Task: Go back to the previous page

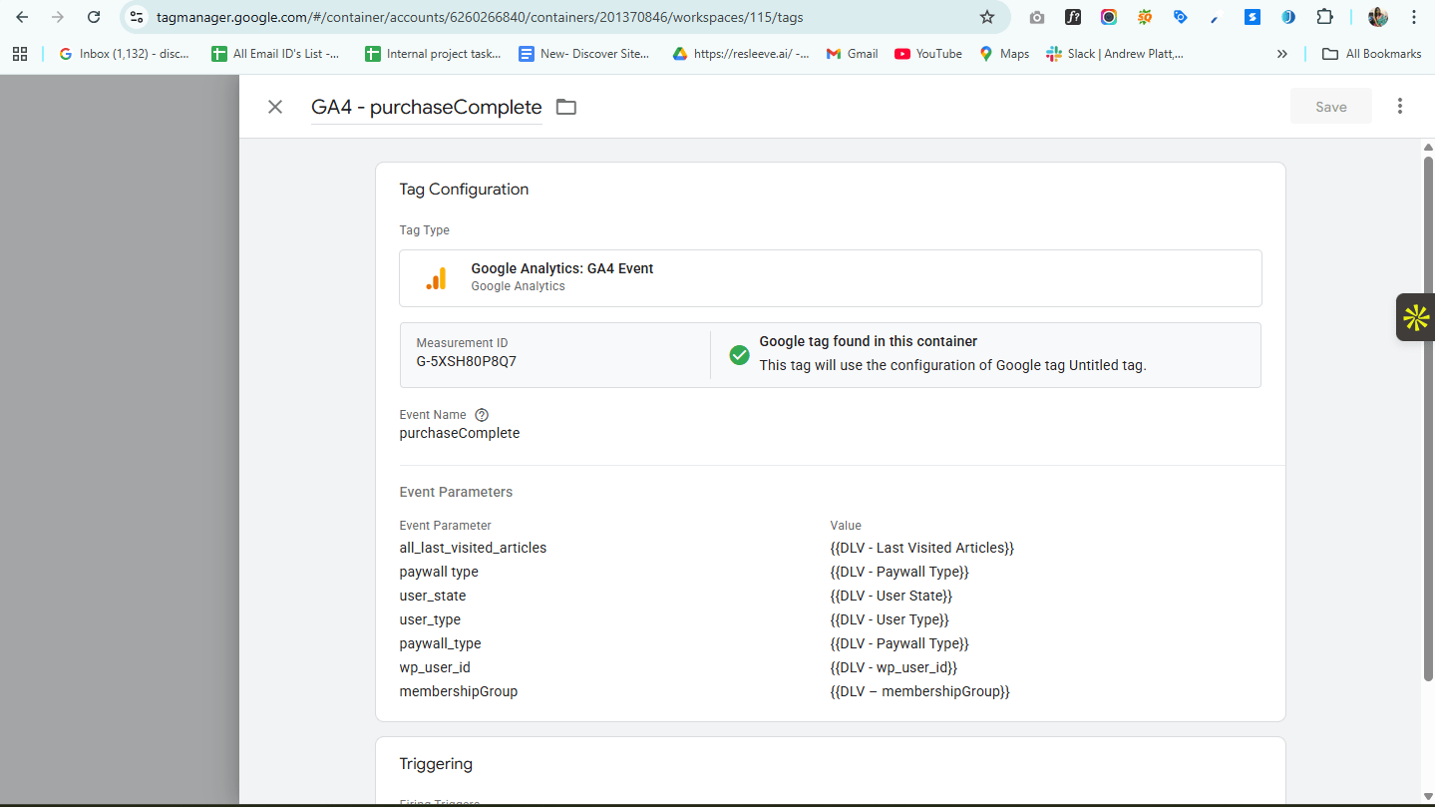Action: (x=22, y=17)
